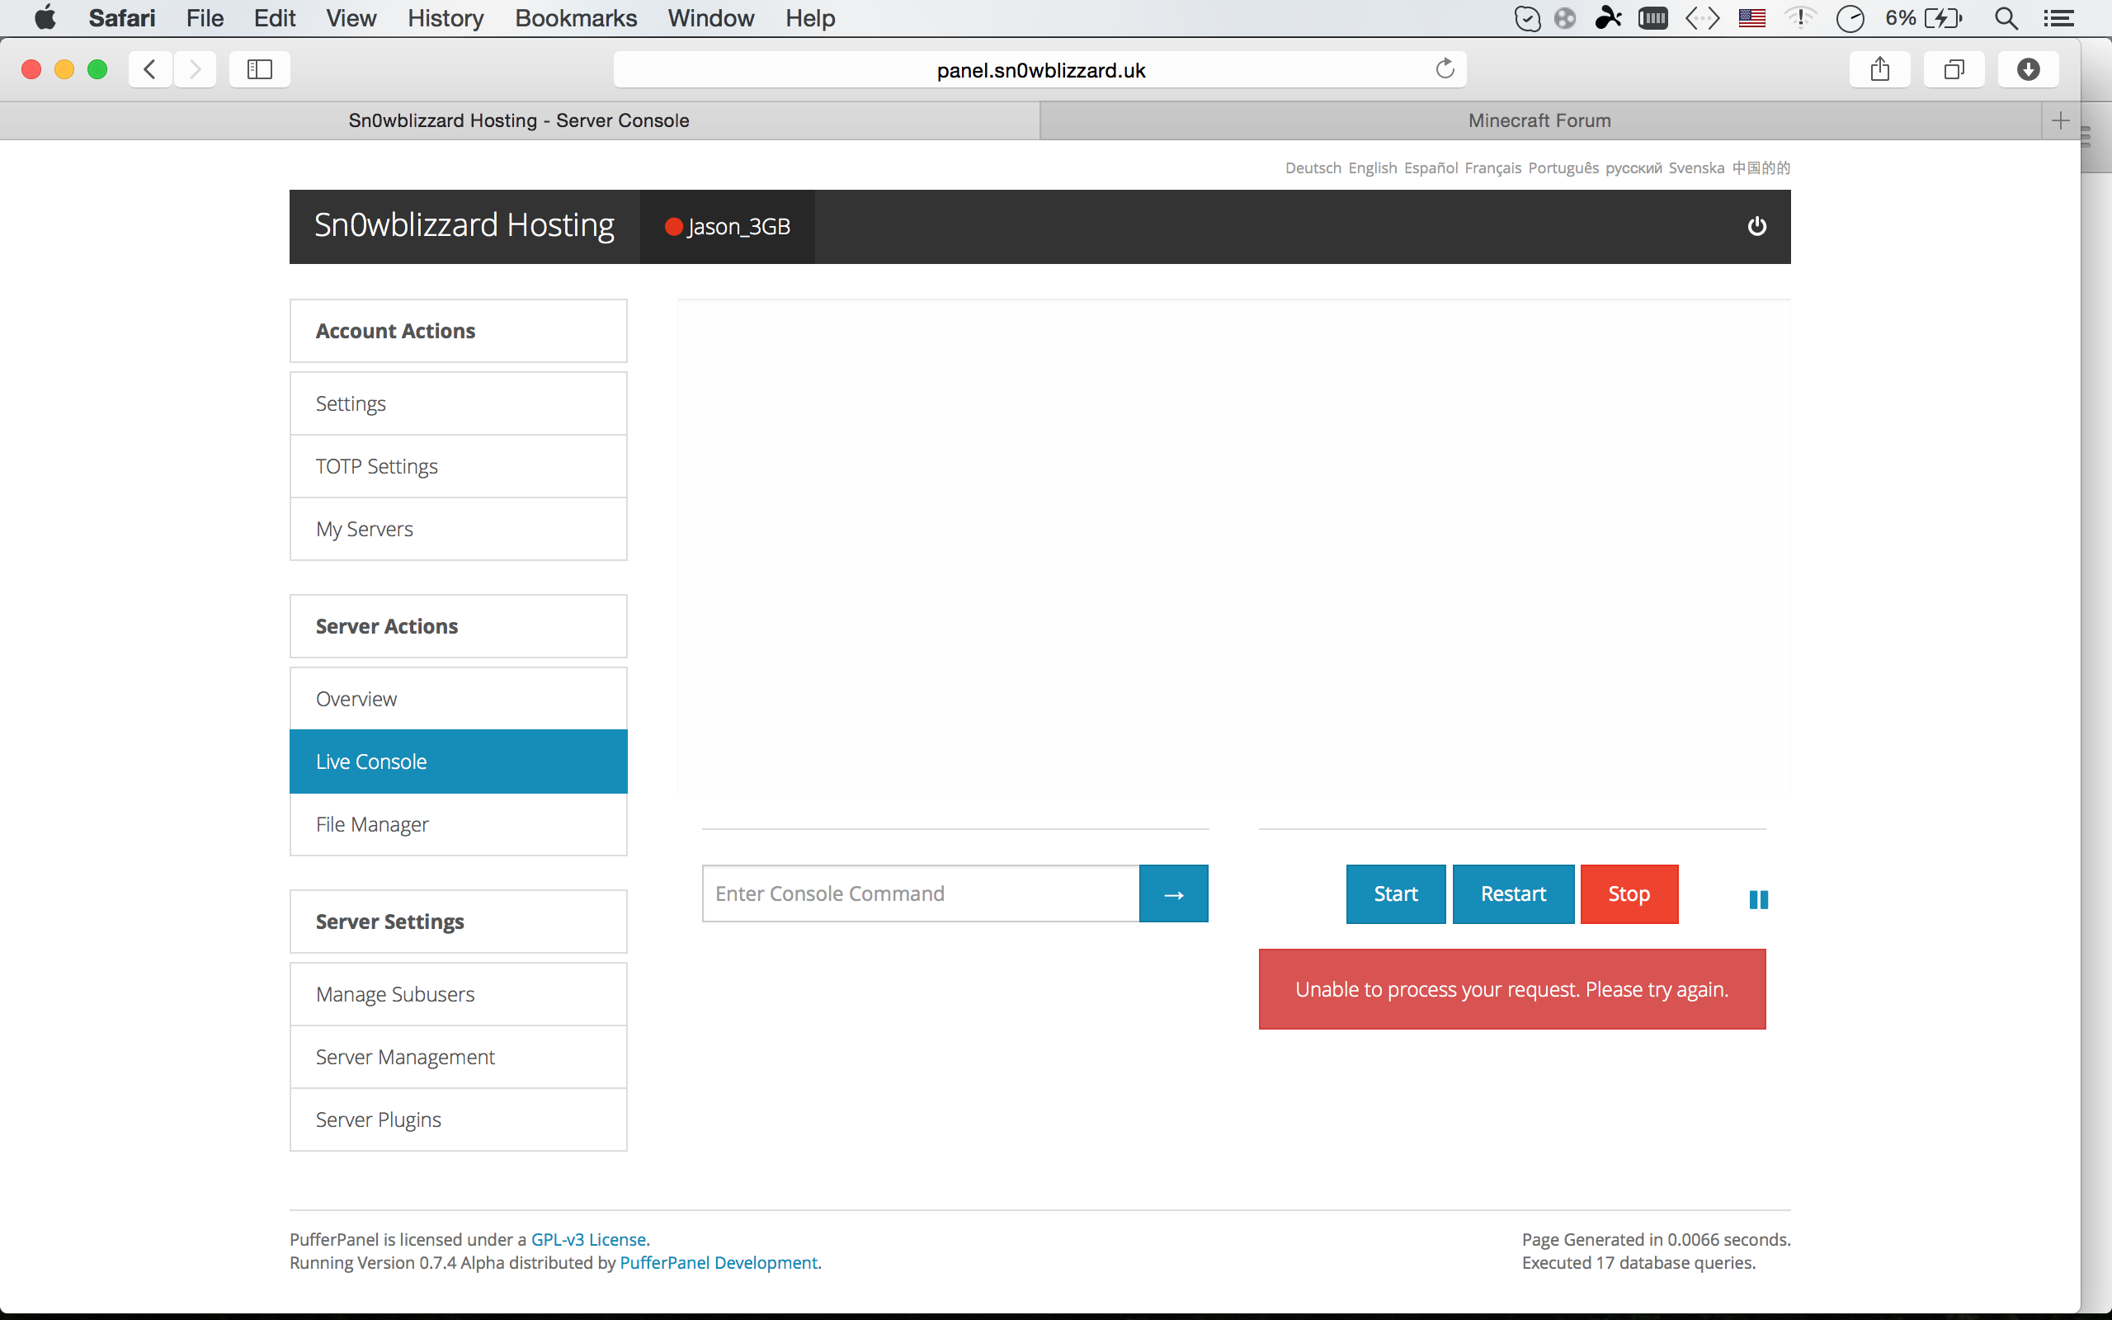This screenshot has height=1320, width=2112.
Task: Open a new tab with plus
Action: 2060,120
